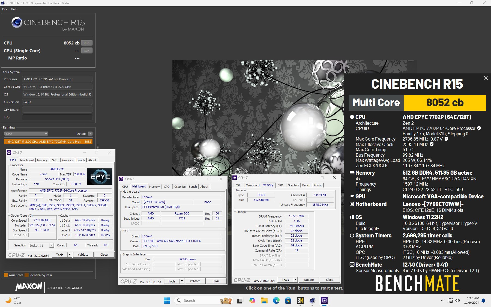Open the File menu

5,9
